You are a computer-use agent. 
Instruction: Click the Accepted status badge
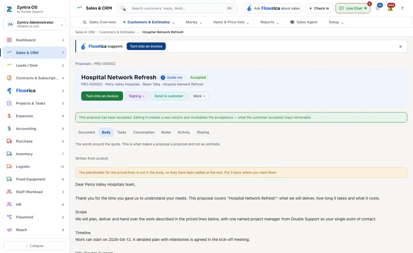tap(198, 77)
